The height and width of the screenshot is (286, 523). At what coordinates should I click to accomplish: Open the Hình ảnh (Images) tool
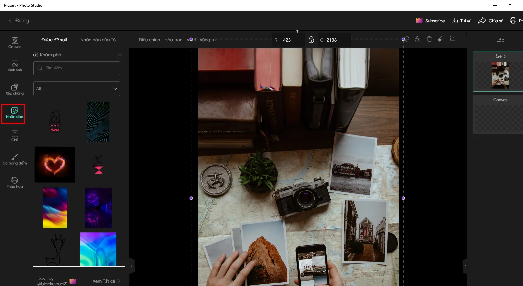coord(15,66)
